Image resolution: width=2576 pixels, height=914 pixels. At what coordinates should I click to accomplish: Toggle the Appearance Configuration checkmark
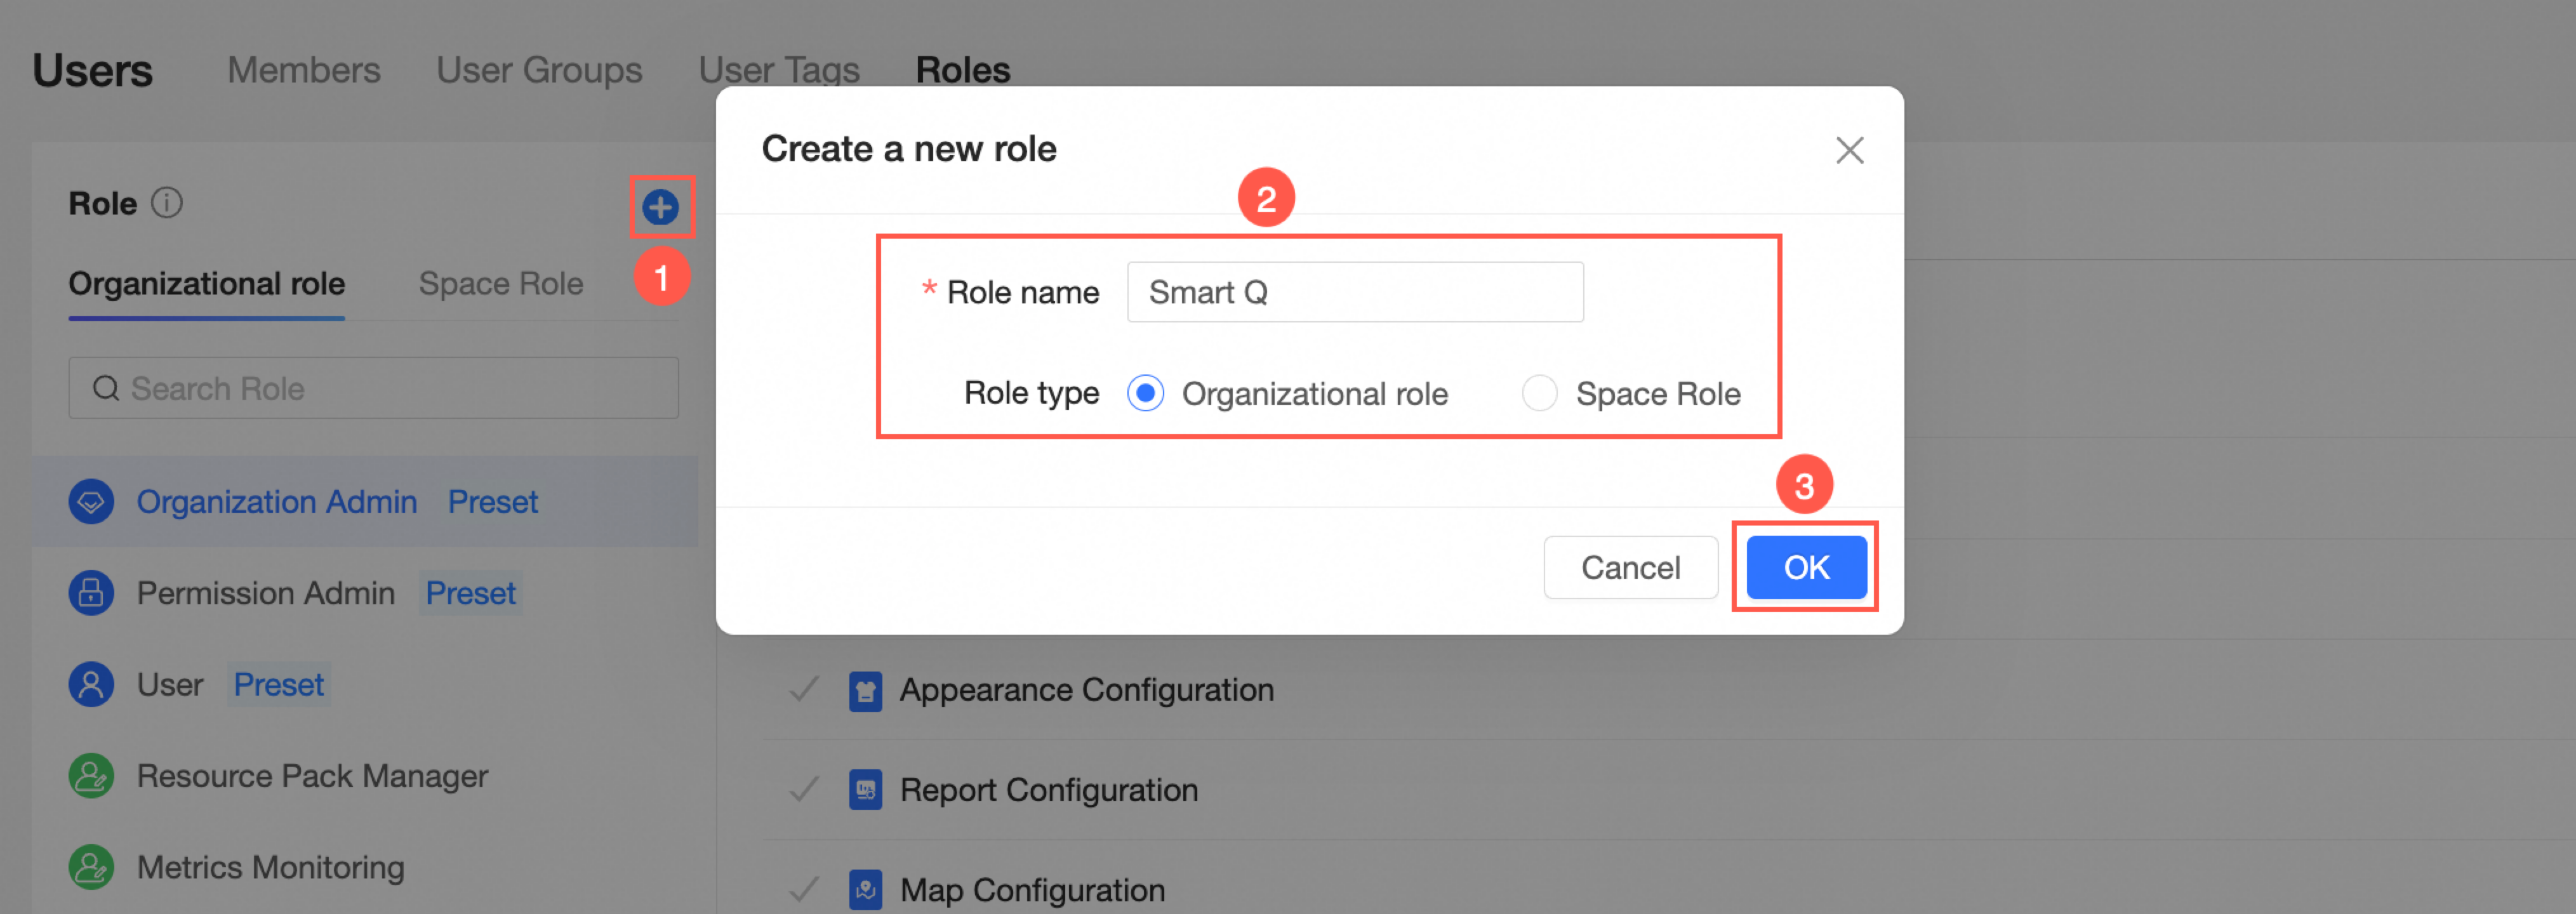click(x=804, y=689)
